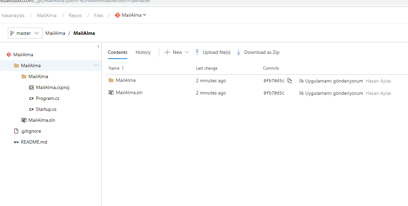Click Hasan Aylas author in MailAlma.sln row
The image size is (408, 206).
[378, 93]
